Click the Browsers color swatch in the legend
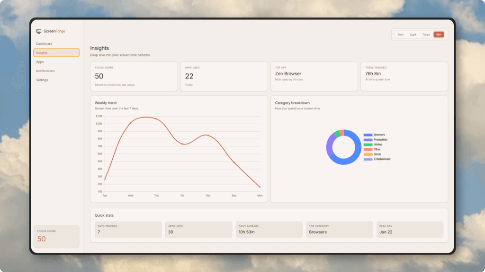485x272 pixels. tap(368, 135)
